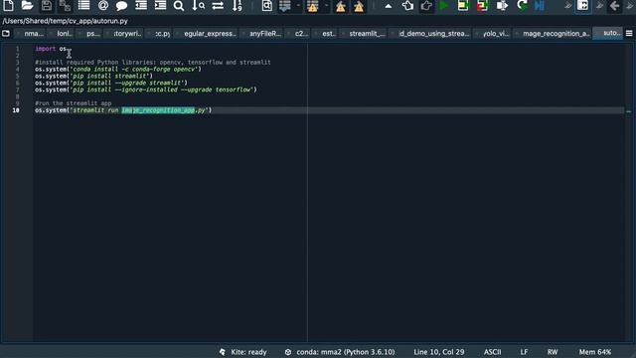The image size is (636, 358).
Task: Show the warnings list icon
Action: tap(313, 6)
